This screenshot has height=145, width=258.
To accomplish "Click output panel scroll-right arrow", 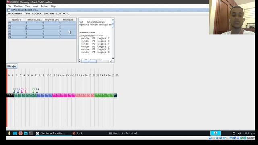I will [x=110, y=62].
